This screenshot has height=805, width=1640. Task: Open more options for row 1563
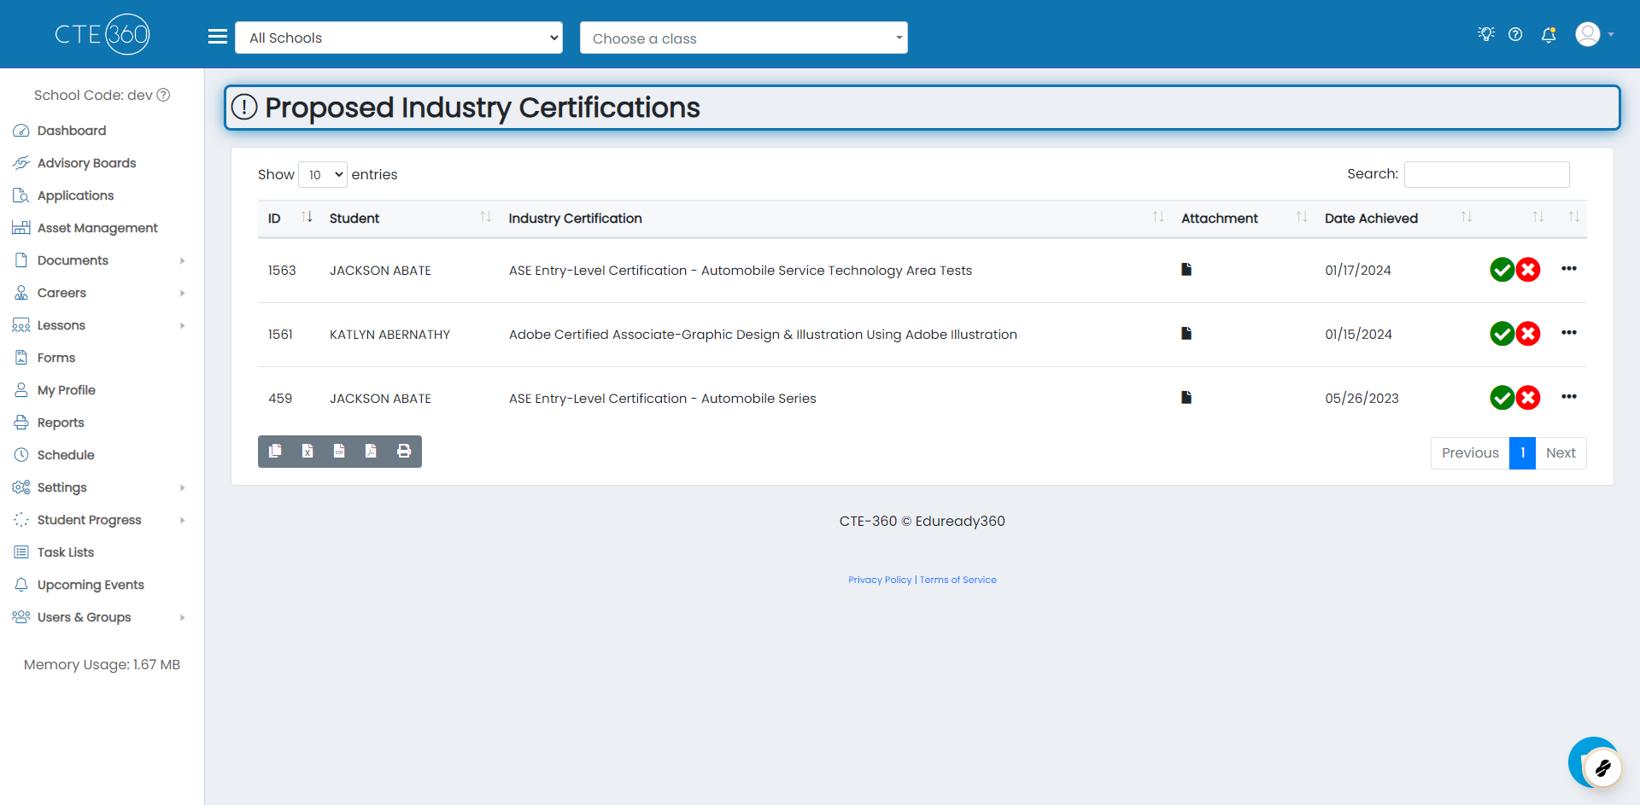(x=1569, y=268)
